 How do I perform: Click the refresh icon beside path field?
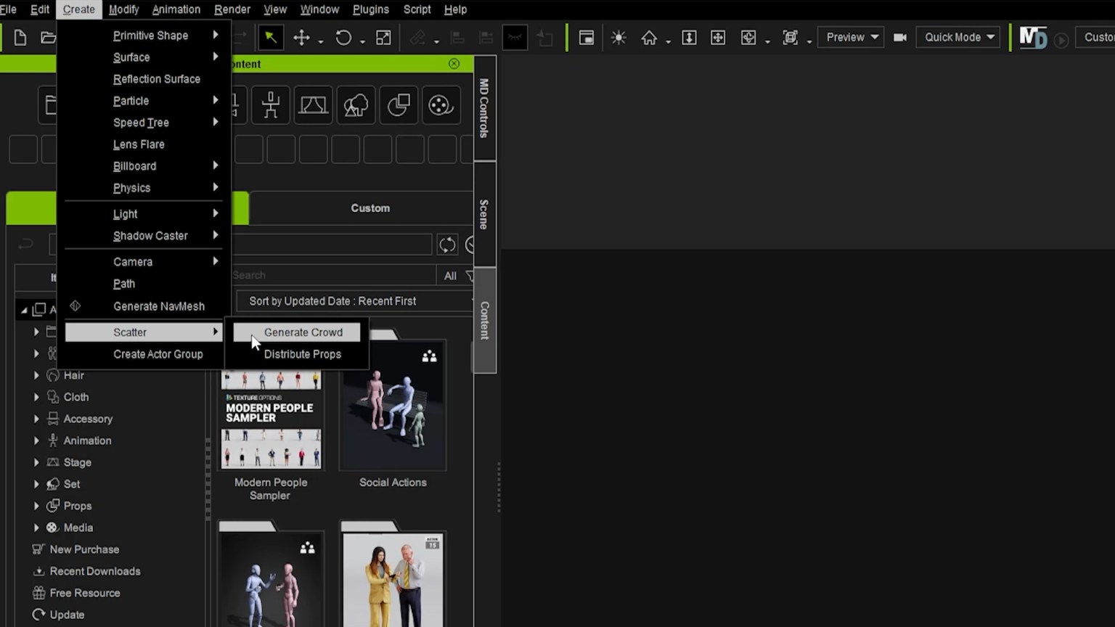(x=447, y=245)
